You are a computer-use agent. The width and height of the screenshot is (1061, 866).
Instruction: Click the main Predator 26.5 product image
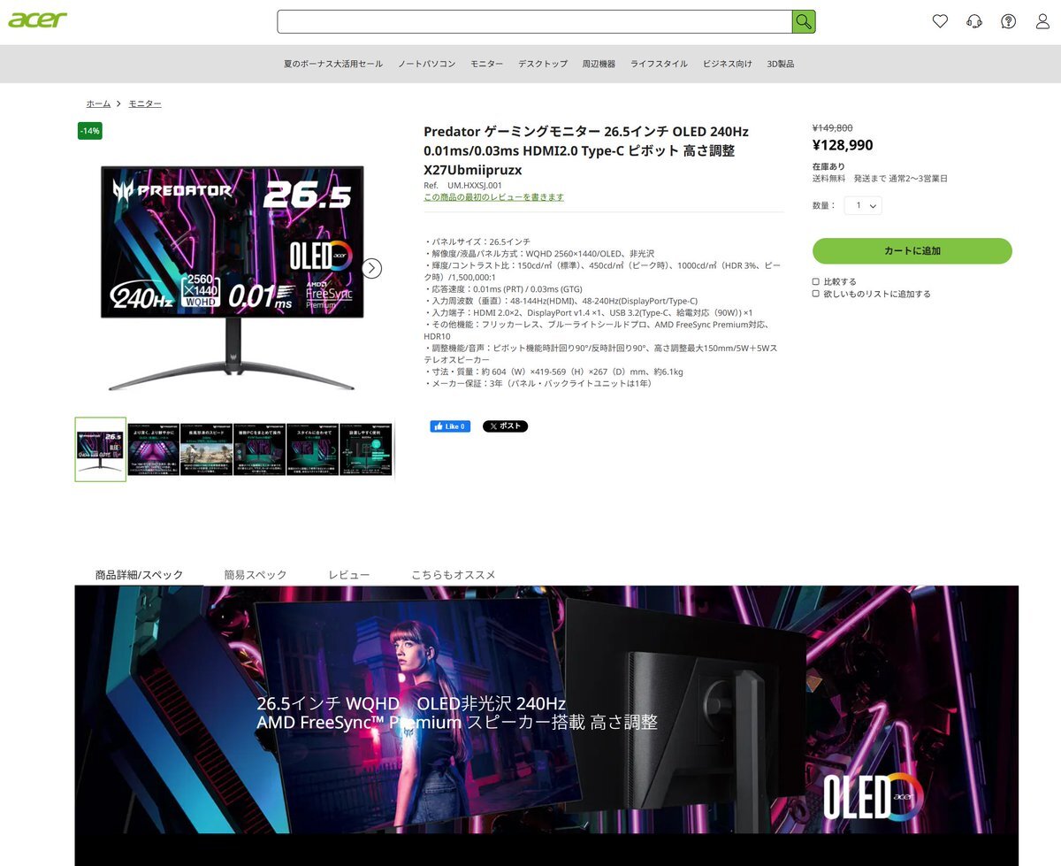point(232,278)
